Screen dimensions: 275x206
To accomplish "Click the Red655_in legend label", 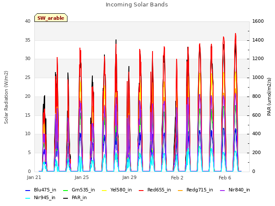I will 159,190.
